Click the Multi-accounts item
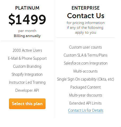This screenshot has height=127, width=121. (86, 71)
